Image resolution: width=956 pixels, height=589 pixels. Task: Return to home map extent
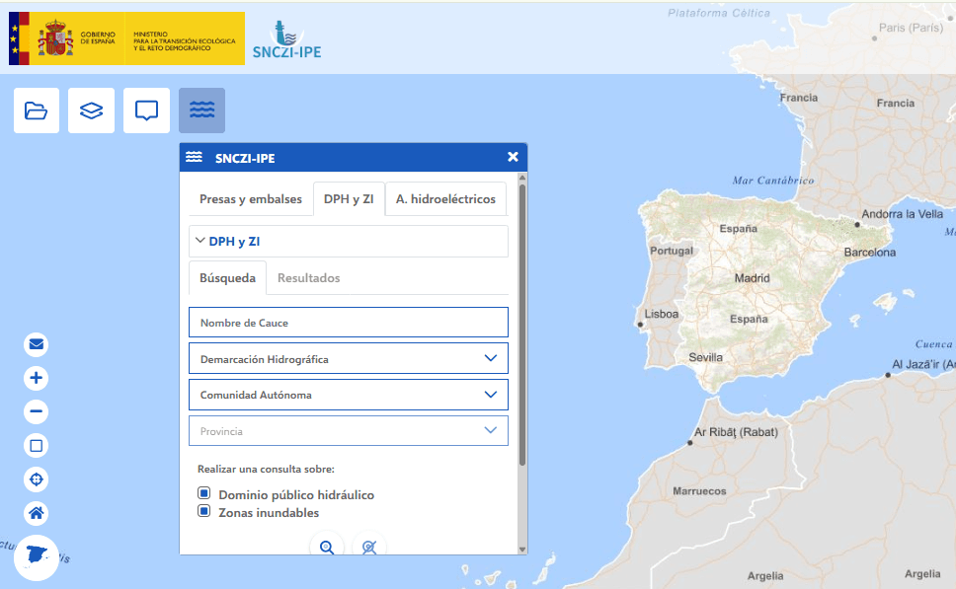point(37,513)
